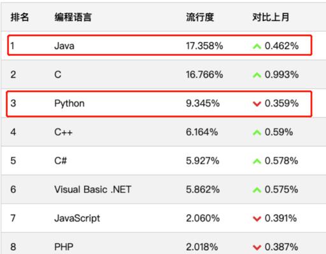Screen dimensions: 326x254
Task: Select the 排名 column header
Action: point(20,17)
